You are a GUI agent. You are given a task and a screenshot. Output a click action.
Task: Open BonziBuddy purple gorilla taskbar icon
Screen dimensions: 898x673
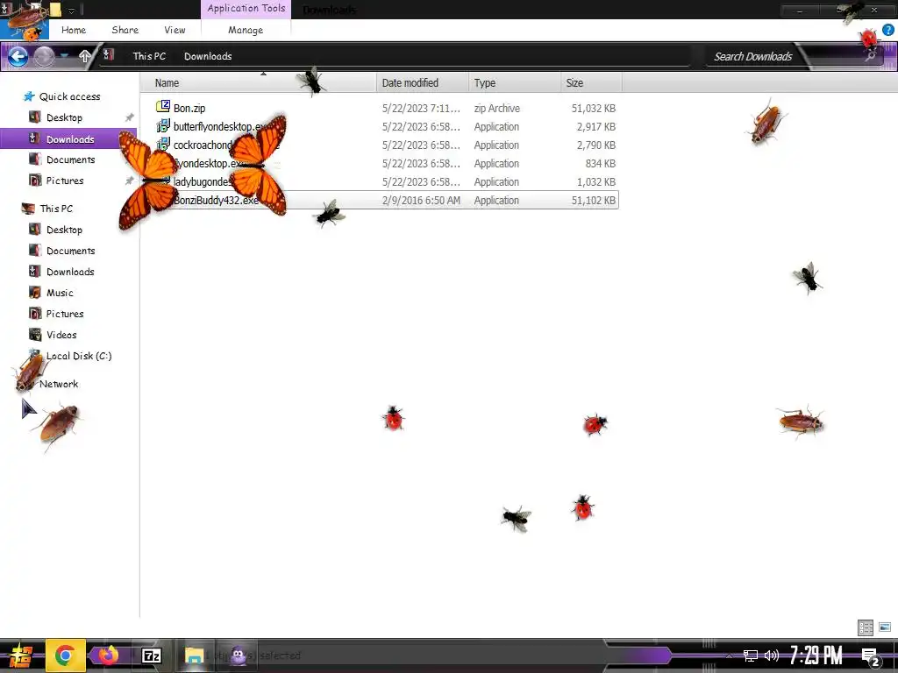point(238,655)
